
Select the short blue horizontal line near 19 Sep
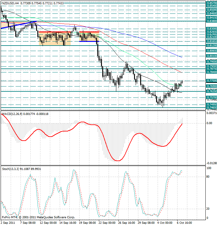(x=89, y=41)
